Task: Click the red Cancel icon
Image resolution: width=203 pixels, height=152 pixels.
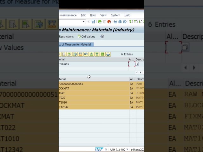Action: tap(109, 22)
